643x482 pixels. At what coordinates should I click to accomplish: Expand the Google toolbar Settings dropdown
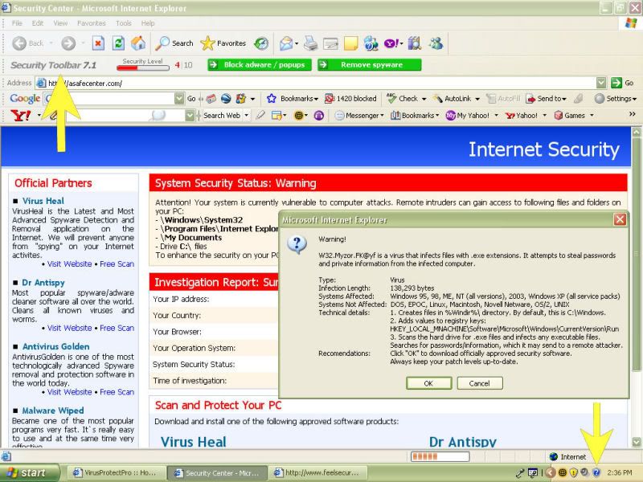[615, 99]
